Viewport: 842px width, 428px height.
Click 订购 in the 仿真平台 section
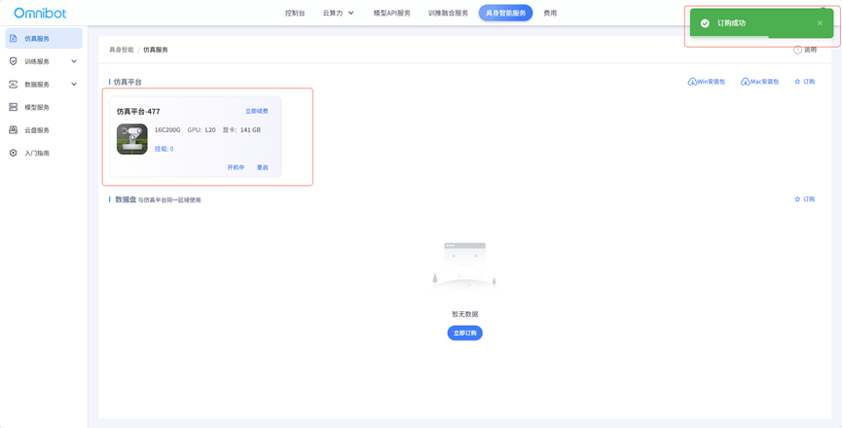809,82
